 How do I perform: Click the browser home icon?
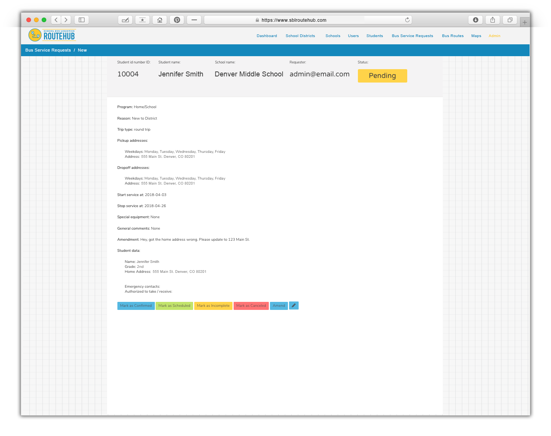[159, 19]
